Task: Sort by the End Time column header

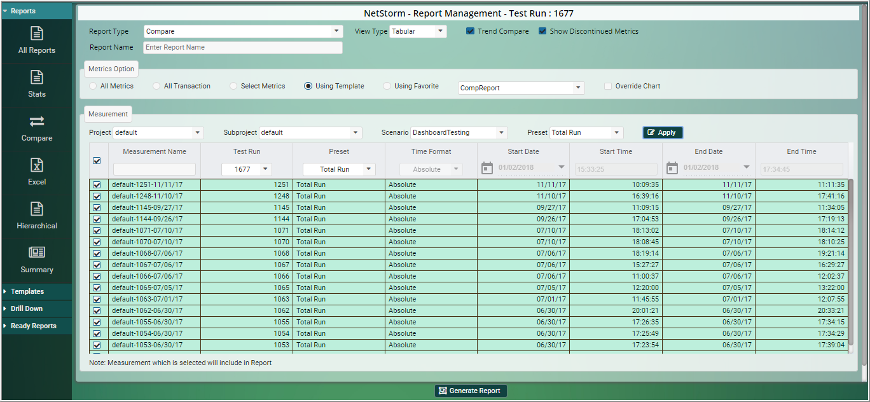Action: point(801,151)
